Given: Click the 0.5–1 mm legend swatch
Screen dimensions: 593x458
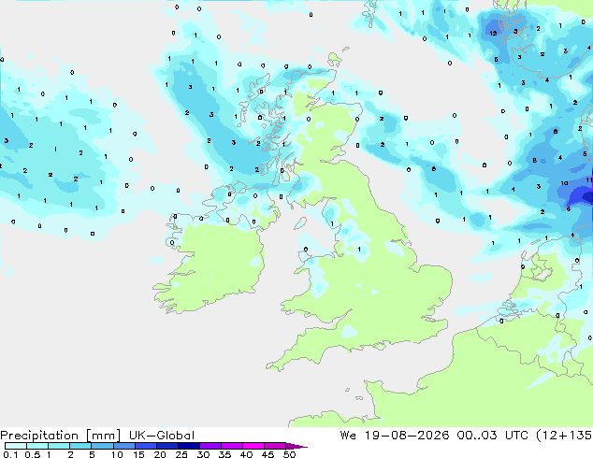Looking at the screenshot, I should coord(37,446).
